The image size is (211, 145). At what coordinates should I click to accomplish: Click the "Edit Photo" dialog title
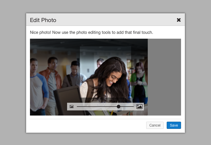click(x=43, y=20)
